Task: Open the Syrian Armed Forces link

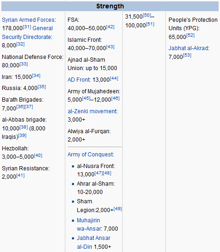Action: pos(29,20)
